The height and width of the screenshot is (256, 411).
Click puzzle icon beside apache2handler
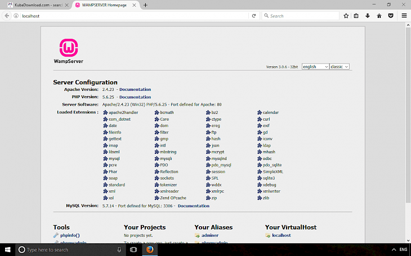point(105,112)
